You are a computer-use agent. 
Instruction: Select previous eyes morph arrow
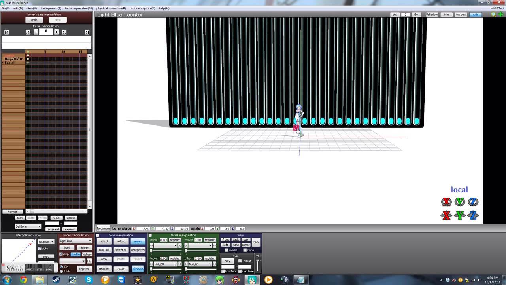click(151, 245)
